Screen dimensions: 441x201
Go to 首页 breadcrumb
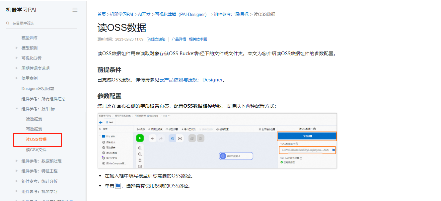[x=102, y=14]
